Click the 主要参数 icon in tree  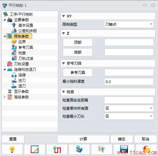[10, 20]
